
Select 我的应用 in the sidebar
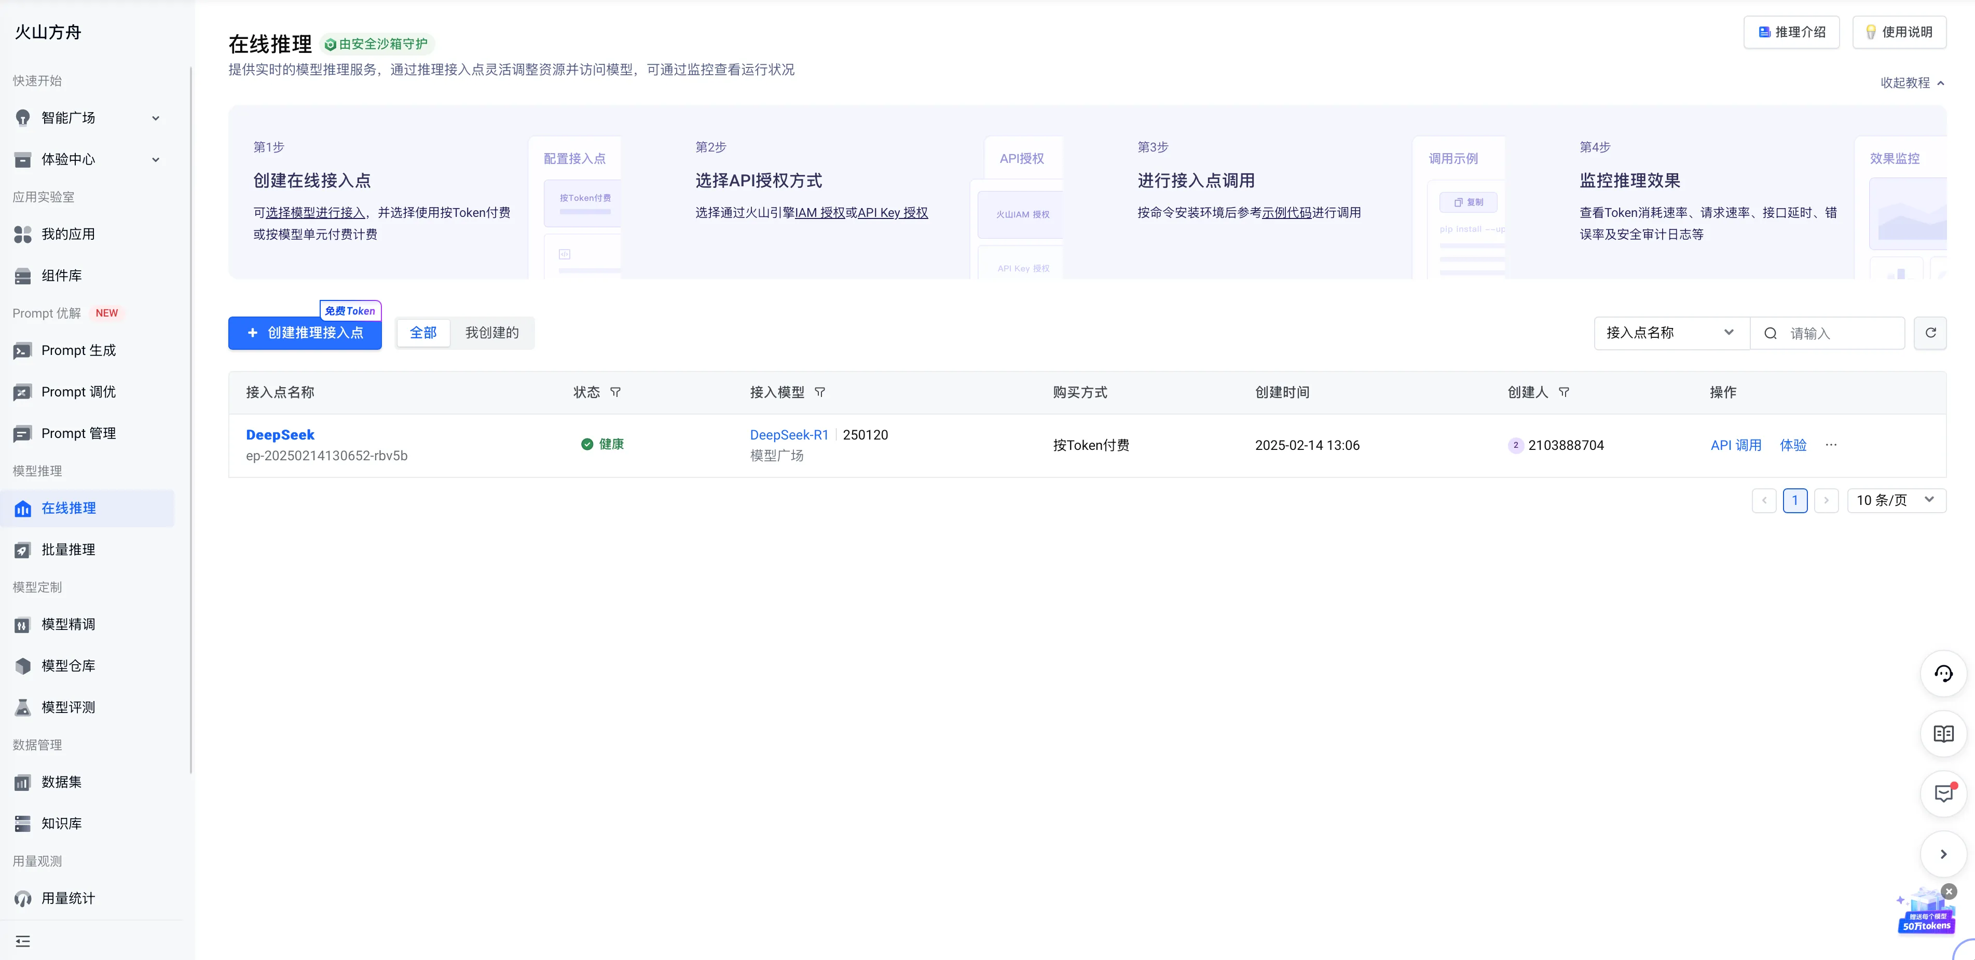(x=67, y=234)
